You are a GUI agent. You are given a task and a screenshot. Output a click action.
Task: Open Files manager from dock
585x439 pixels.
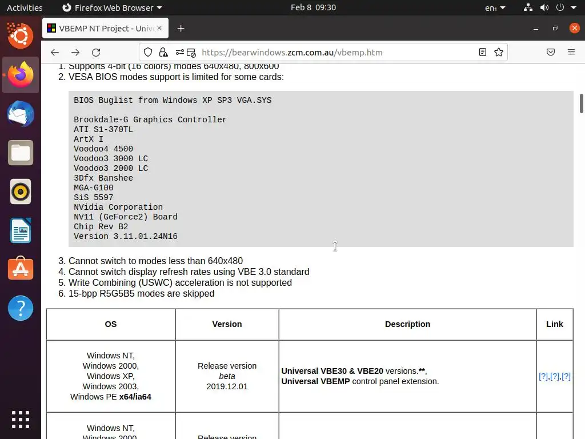(x=21, y=153)
